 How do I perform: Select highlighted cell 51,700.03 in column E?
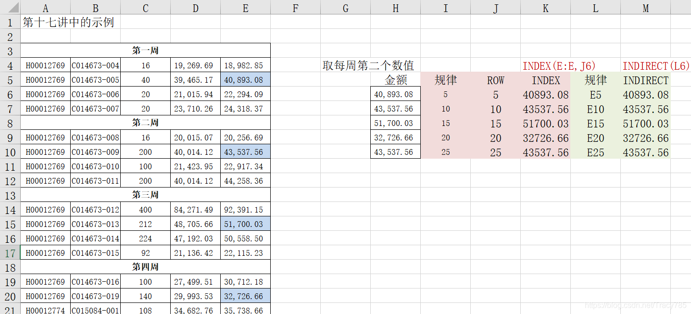(245, 224)
